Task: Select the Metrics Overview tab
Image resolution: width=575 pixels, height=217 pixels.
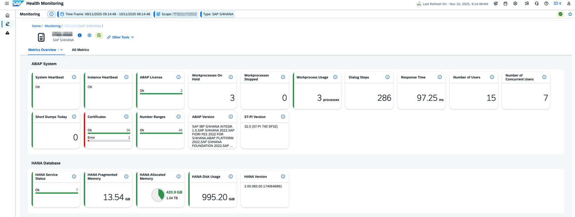Action: pyautogui.click(x=42, y=50)
